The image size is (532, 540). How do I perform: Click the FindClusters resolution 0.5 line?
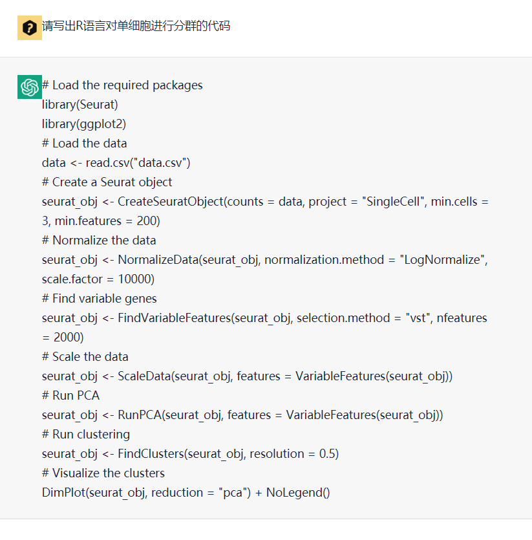point(191,453)
